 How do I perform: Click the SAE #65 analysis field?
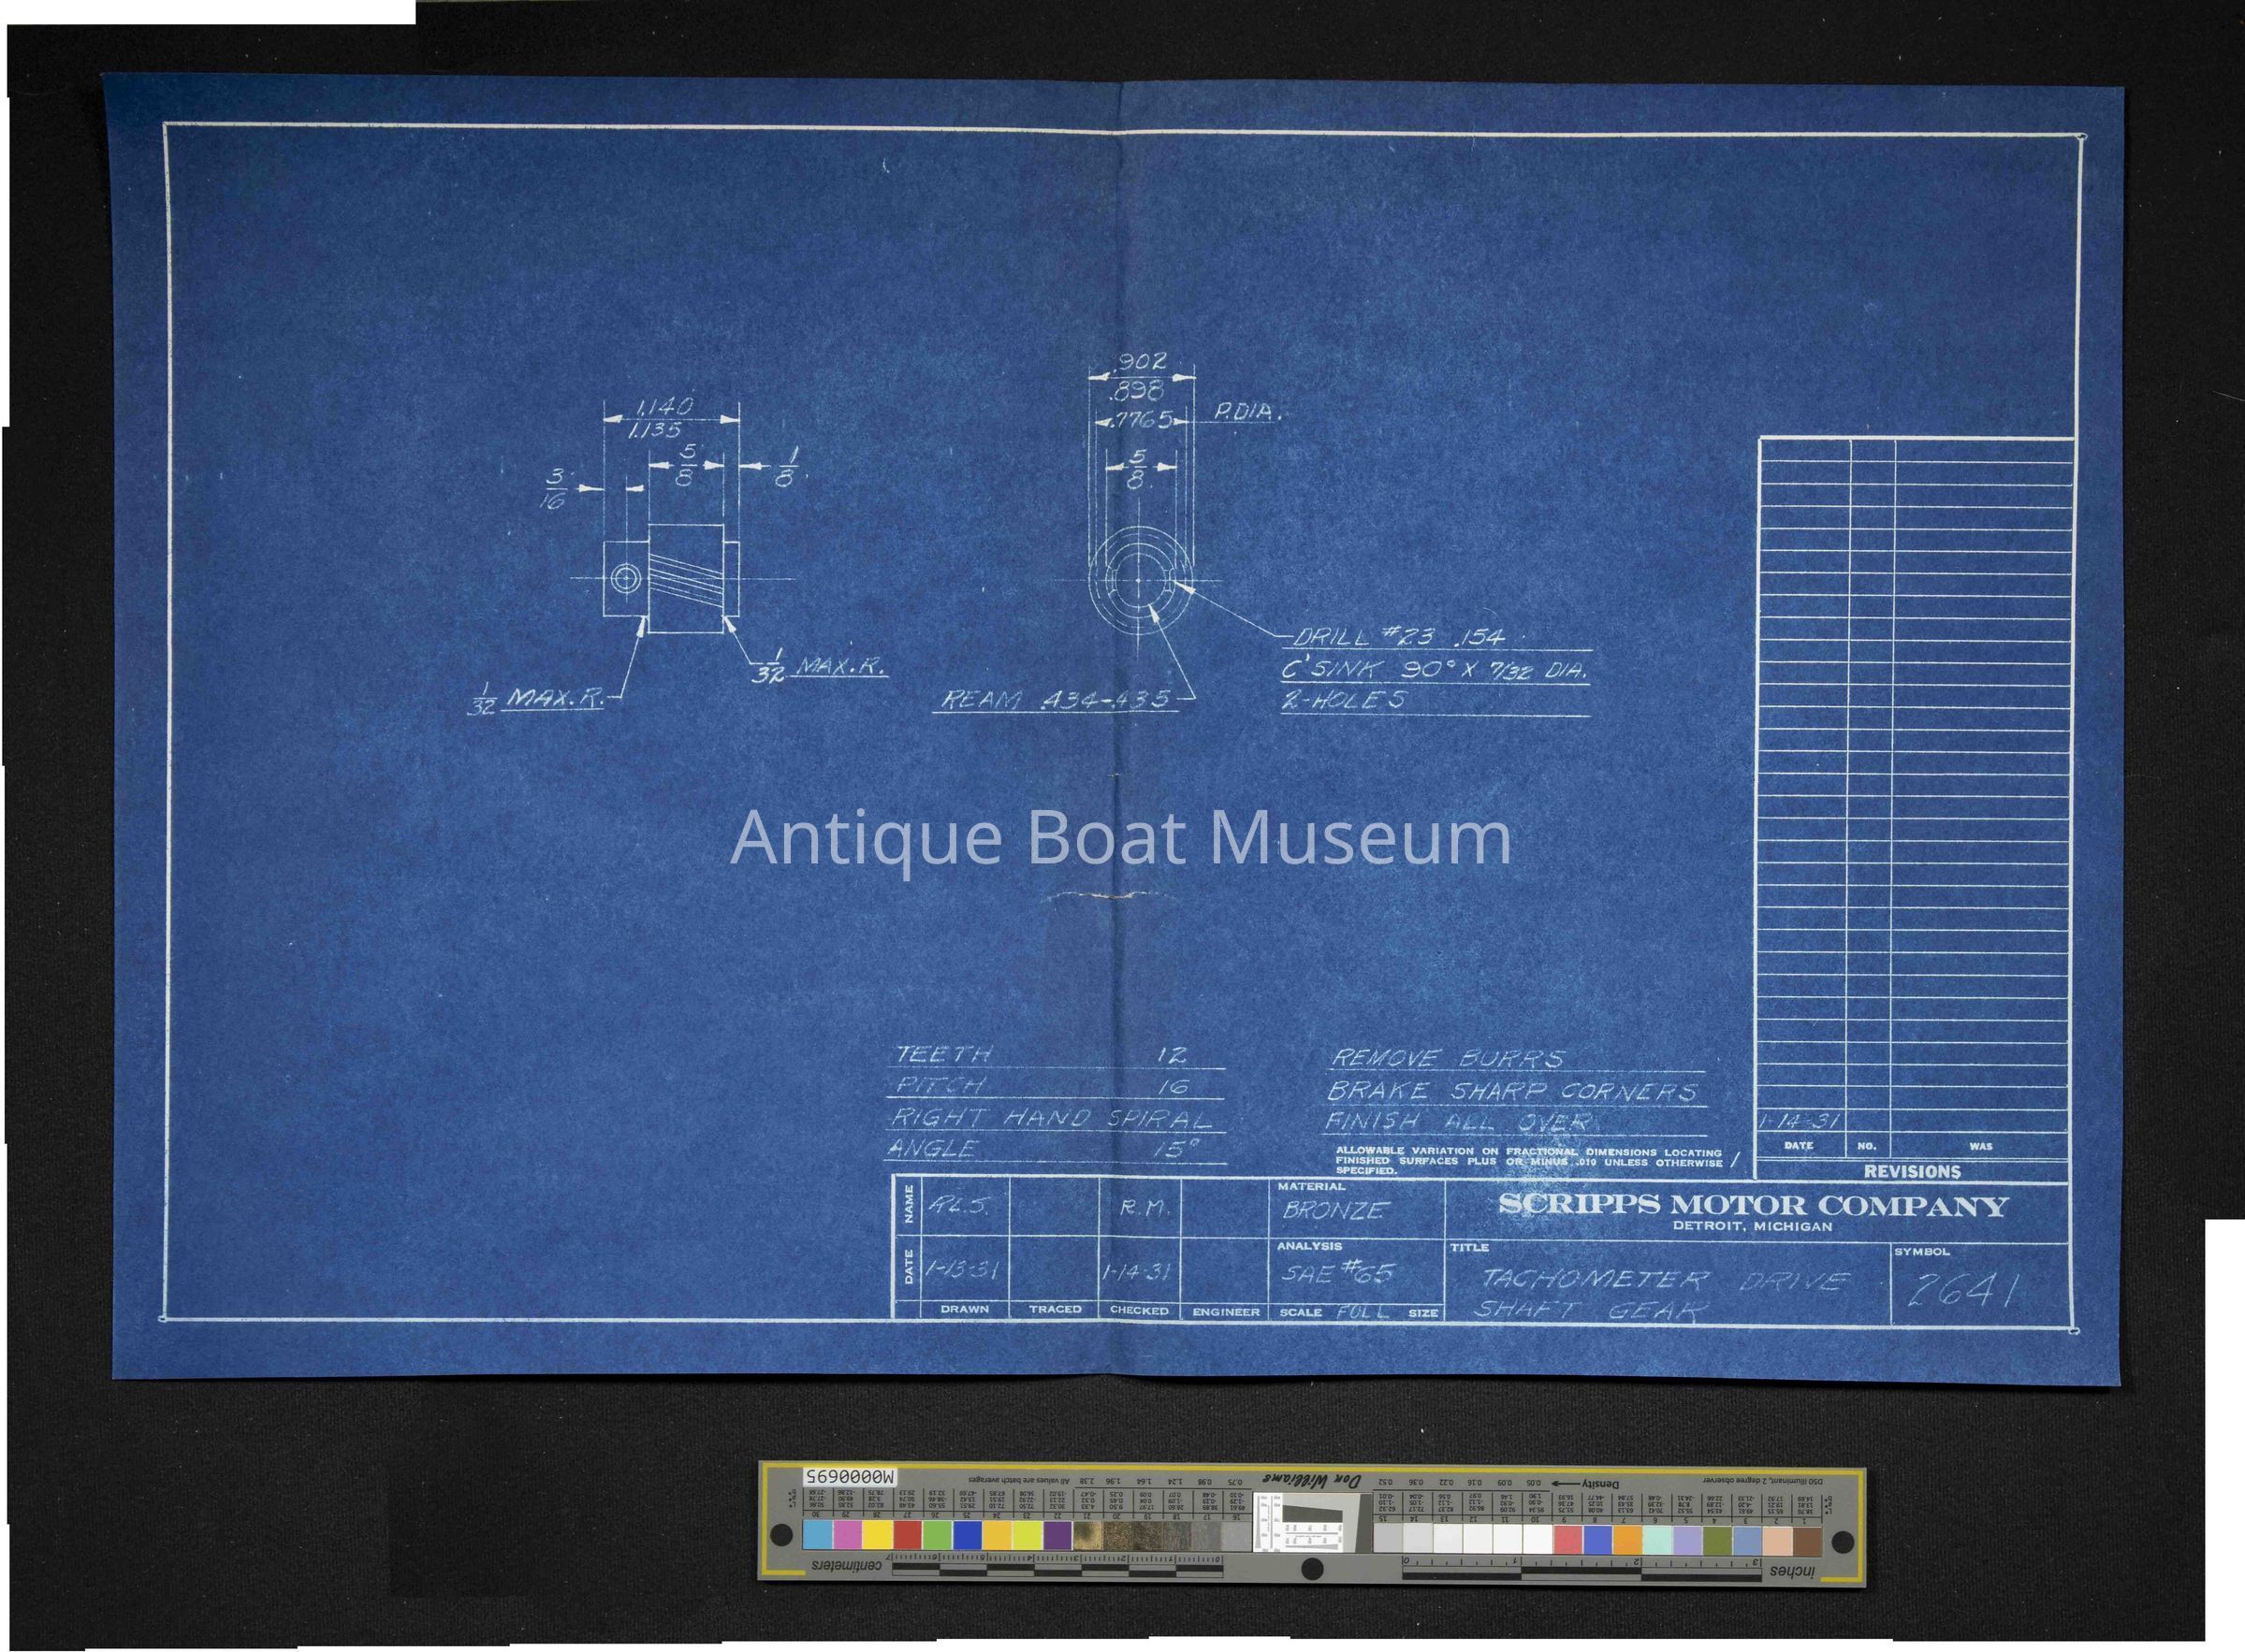pyautogui.click(x=1338, y=1272)
